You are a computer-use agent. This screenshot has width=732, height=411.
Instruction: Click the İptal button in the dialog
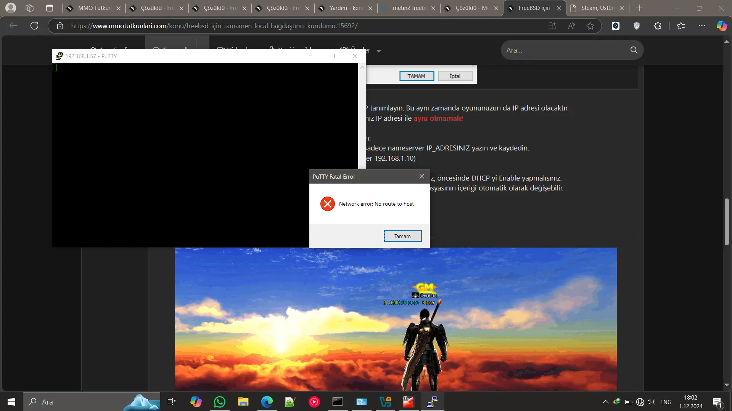[x=455, y=76]
